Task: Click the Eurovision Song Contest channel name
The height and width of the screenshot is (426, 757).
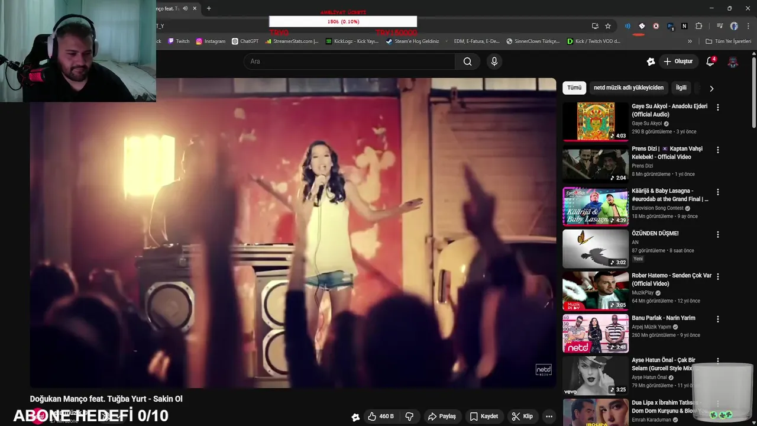Action: coord(657,208)
